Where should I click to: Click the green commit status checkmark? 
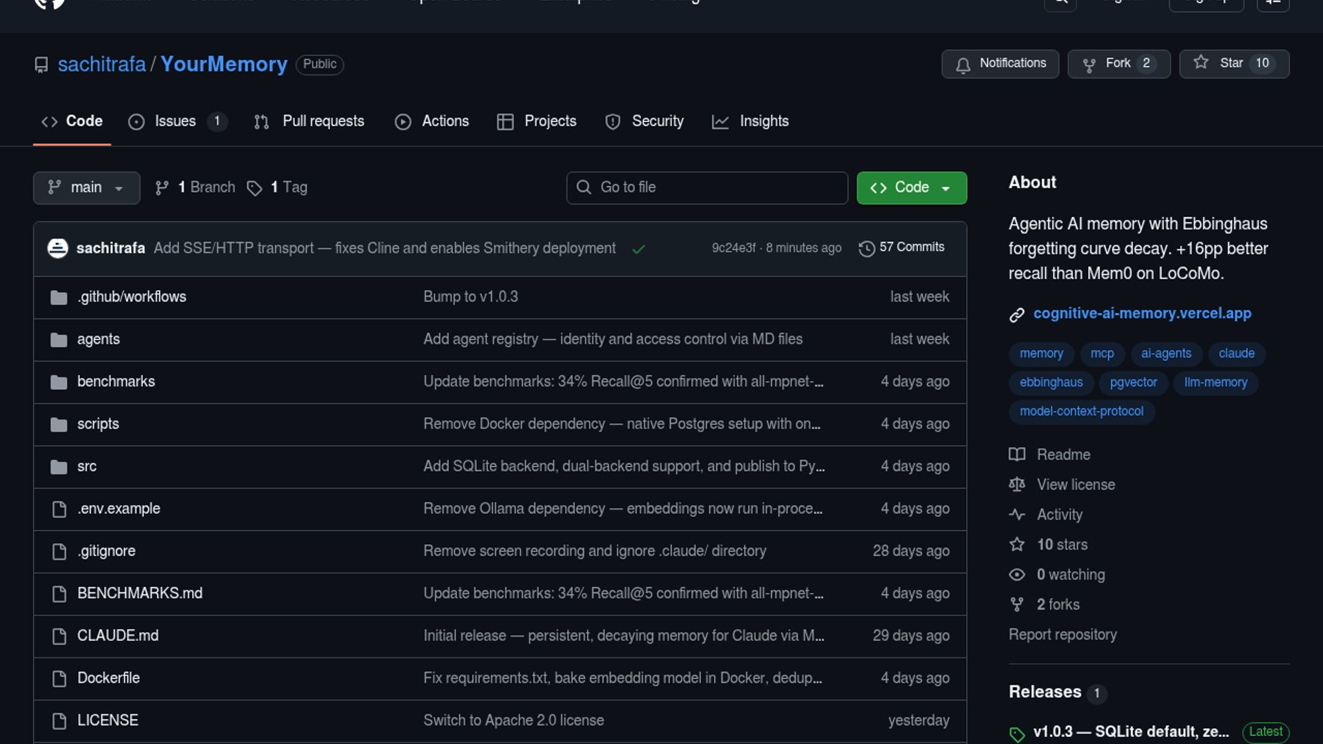tap(639, 249)
